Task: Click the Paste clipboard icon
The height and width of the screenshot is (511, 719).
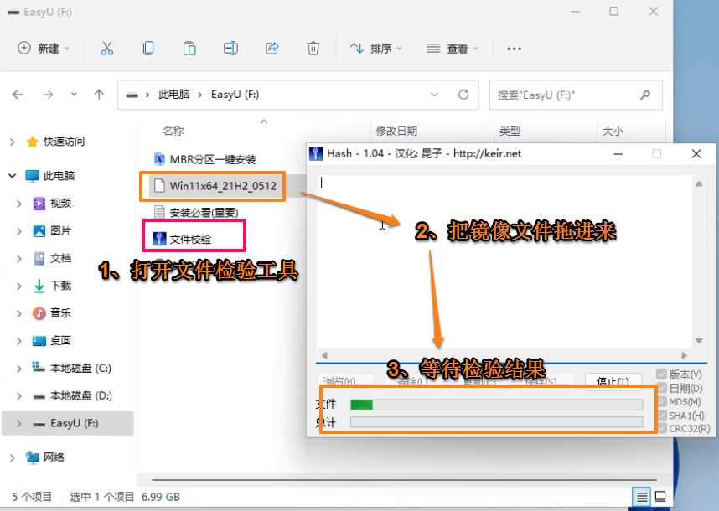Action: [189, 48]
